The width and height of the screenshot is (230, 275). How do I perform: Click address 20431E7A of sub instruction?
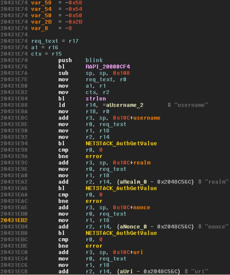coord(14,73)
